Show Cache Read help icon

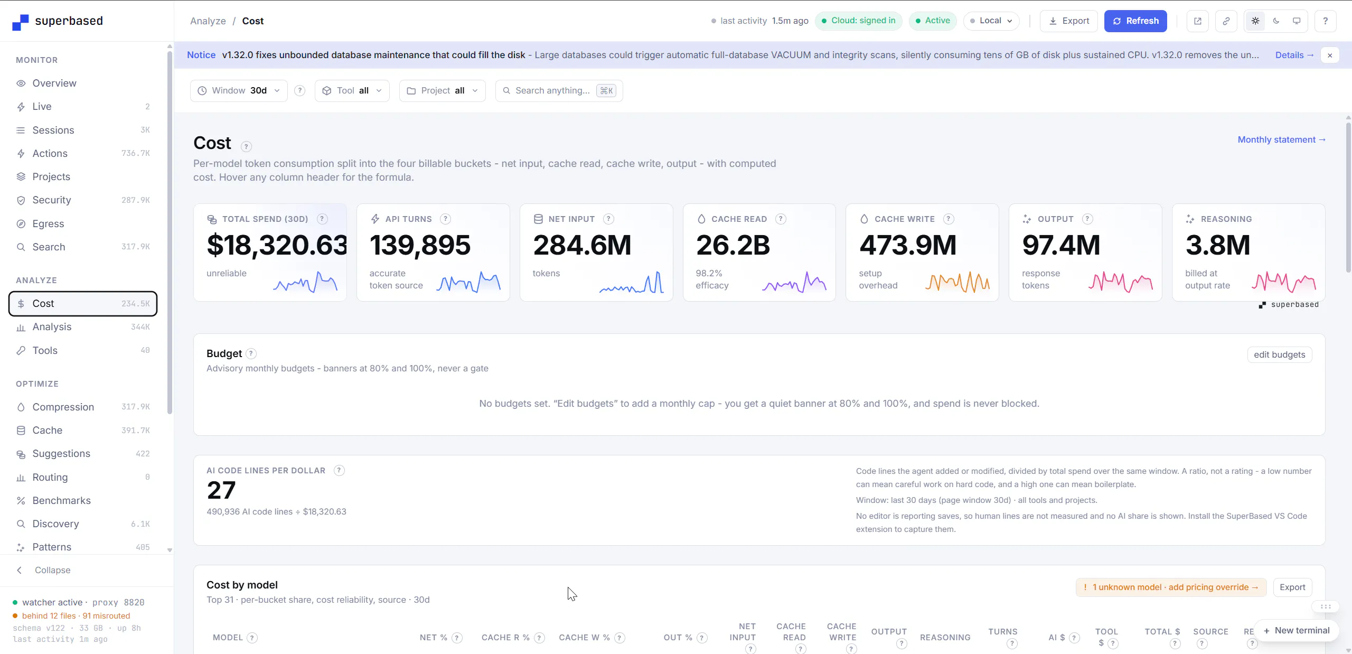click(x=781, y=219)
